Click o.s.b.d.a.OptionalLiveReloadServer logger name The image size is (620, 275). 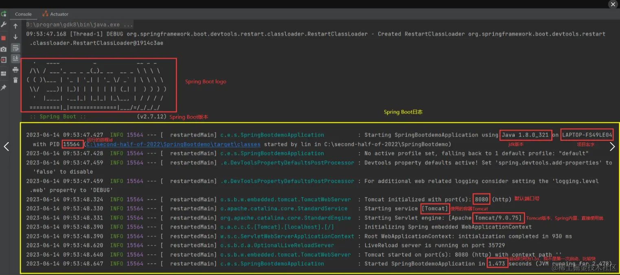(277, 245)
